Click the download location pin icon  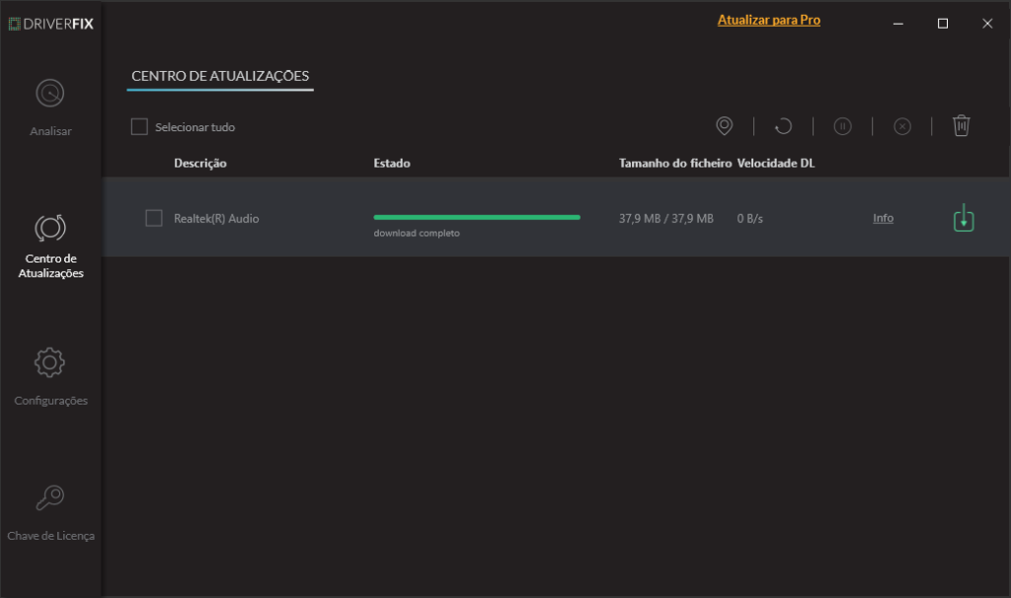(724, 125)
